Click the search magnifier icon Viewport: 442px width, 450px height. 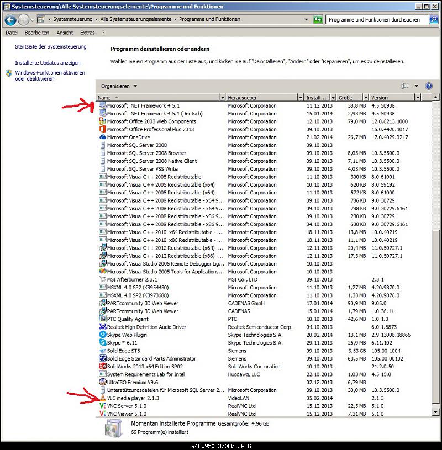pyautogui.click(x=433, y=19)
